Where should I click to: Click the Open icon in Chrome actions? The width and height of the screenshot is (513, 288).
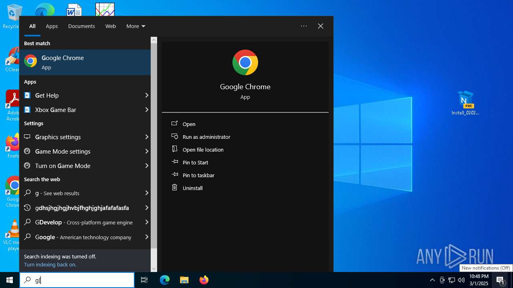pos(174,124)
